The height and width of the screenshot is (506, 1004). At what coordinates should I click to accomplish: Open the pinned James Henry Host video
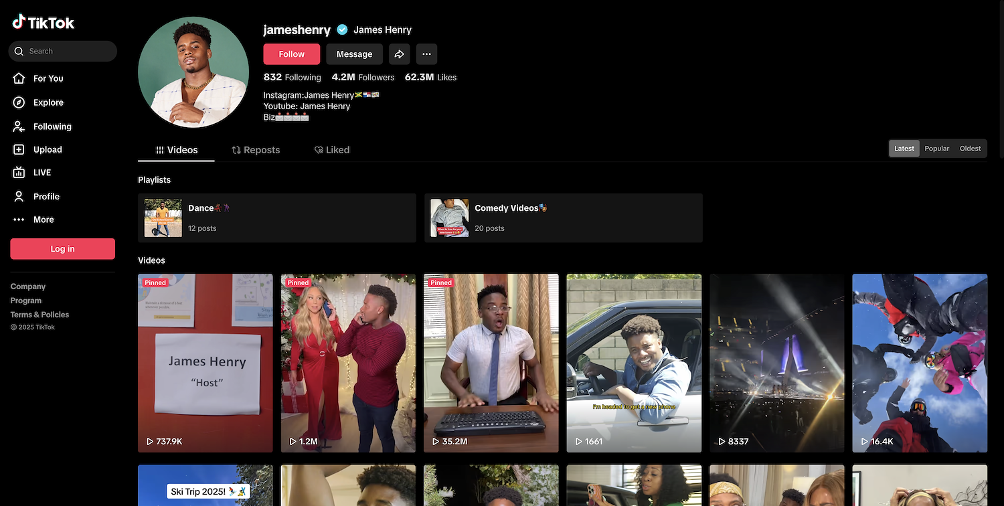[x=205, y=363]
